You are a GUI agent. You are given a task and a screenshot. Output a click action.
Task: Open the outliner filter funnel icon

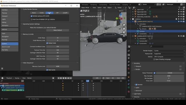point(179,8)
